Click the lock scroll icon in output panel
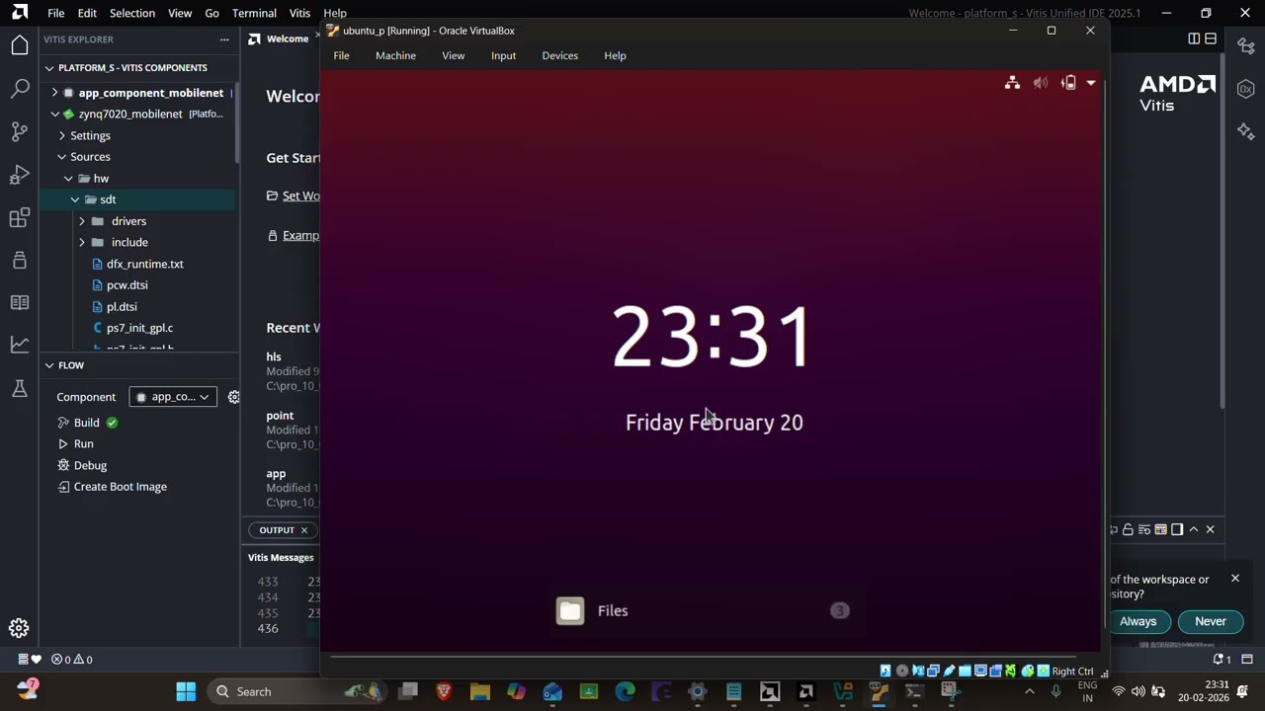 click(x=1128, y=530)
